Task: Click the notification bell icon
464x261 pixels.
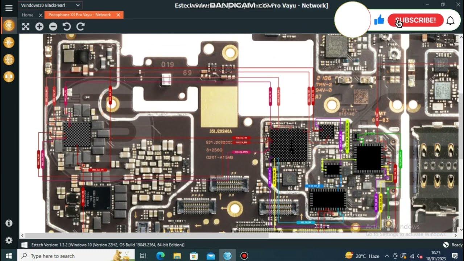Action: [x=450, y=21]
